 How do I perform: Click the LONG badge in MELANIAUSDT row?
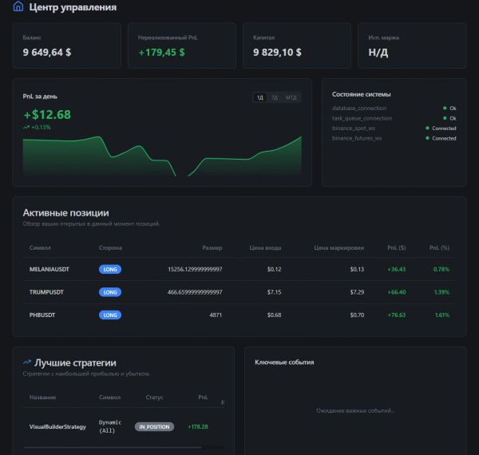pos(110,269)
